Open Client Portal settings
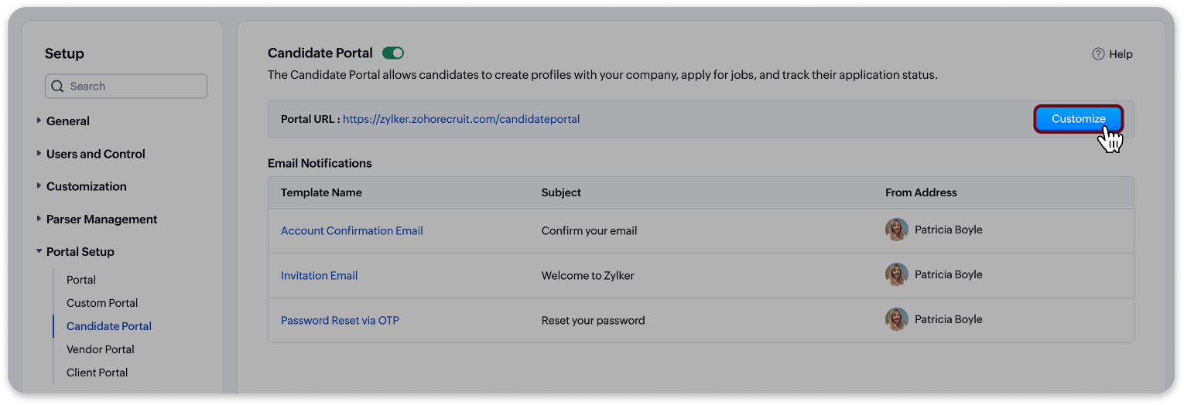The width and height of the screenshot is (1184, 405). coord(98,373)
